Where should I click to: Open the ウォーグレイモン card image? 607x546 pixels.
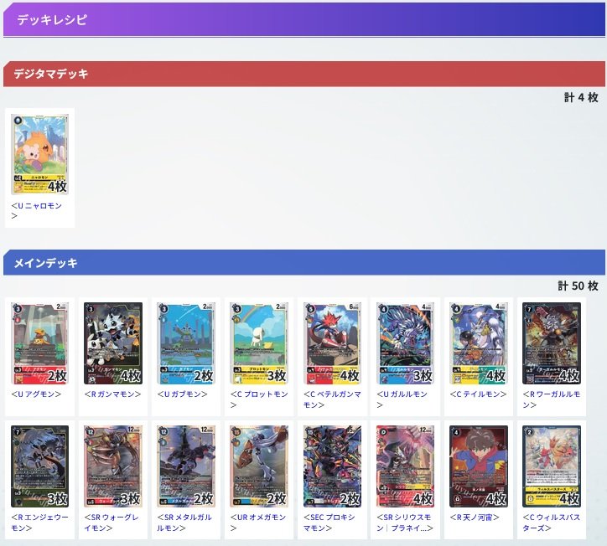coord(113,466)
